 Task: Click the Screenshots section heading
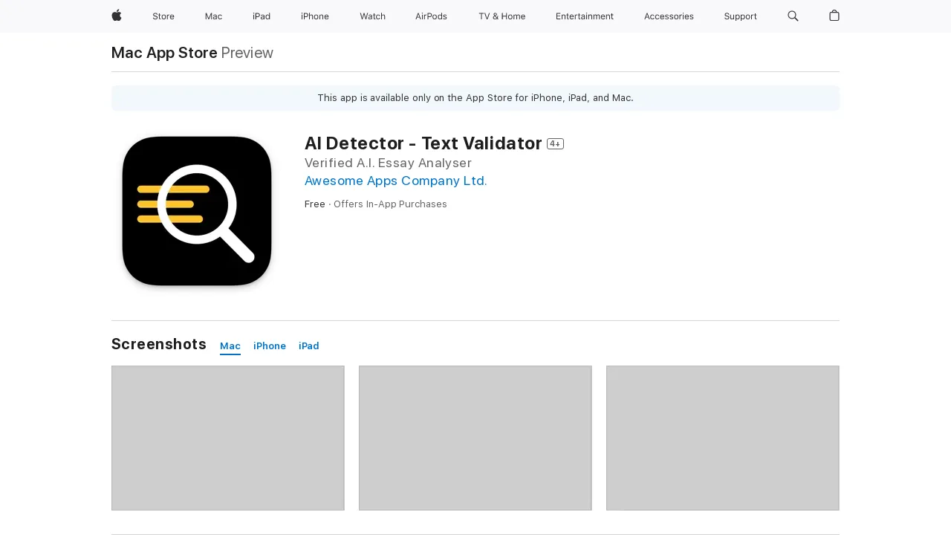click(159, 344)
